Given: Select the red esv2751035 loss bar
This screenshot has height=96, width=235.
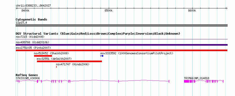Looking at the screenshot, I should (x=121, y=50).
